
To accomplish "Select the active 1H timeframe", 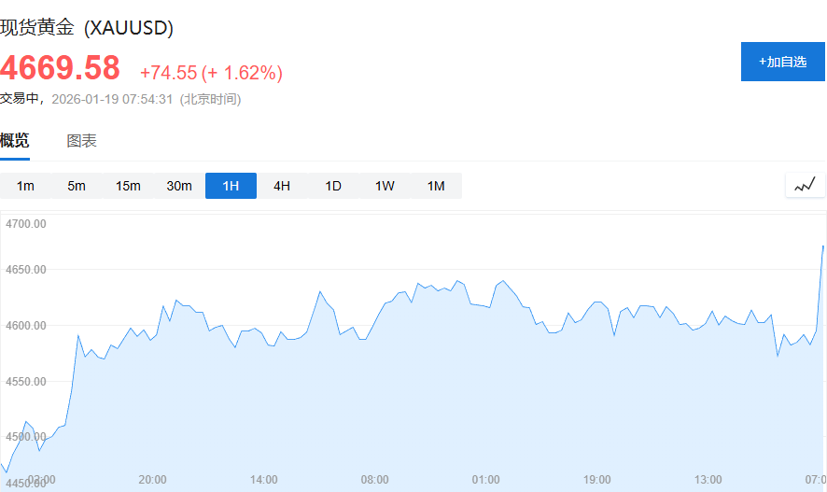I will tap(231, 186).
